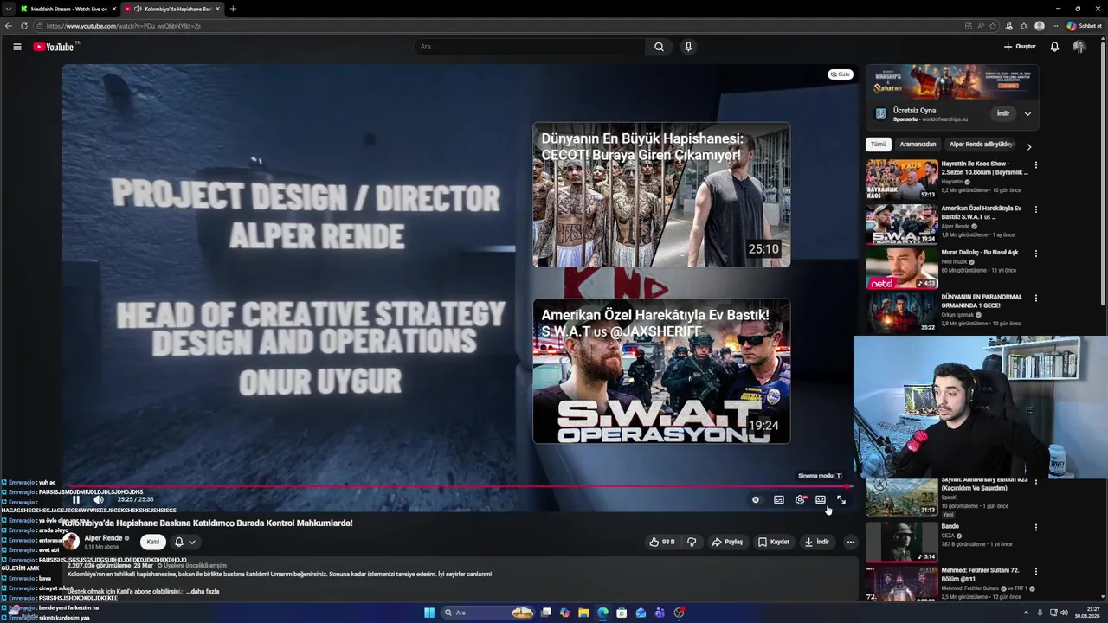The image size is (1108, 623).
Task: Open Sohbet et Copilot button
Action: [1084, 26]
